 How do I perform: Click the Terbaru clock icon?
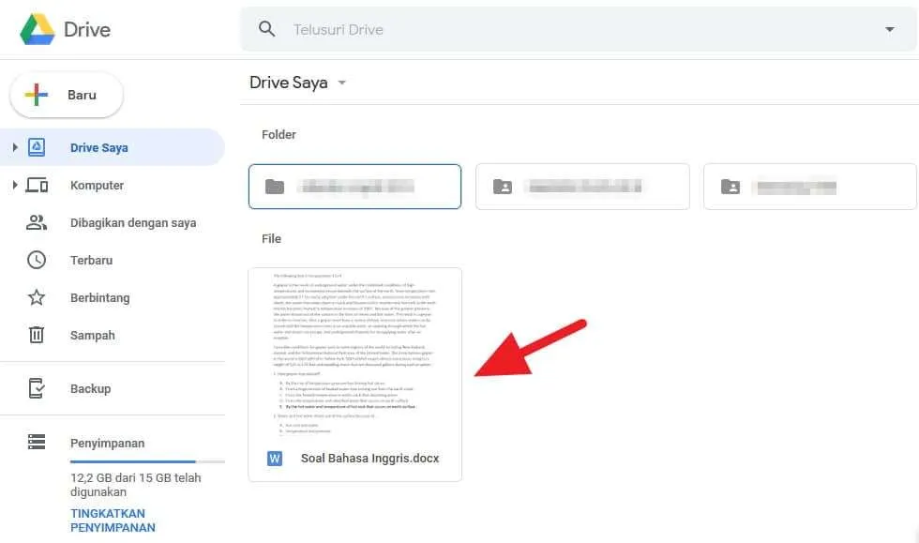click(x=37, y=260)
